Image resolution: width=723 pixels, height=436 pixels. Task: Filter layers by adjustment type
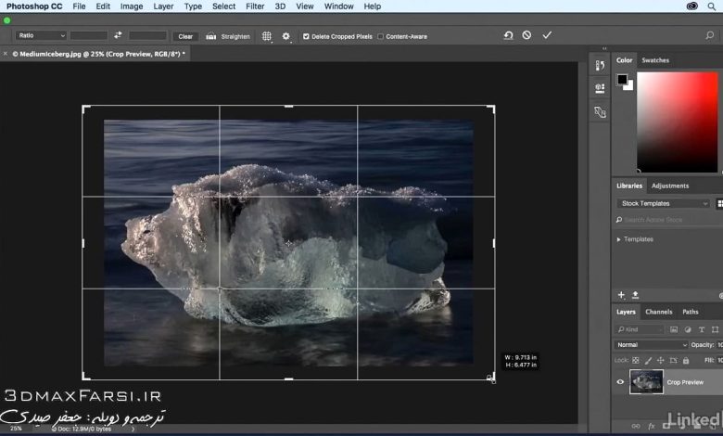pos(688,329)
